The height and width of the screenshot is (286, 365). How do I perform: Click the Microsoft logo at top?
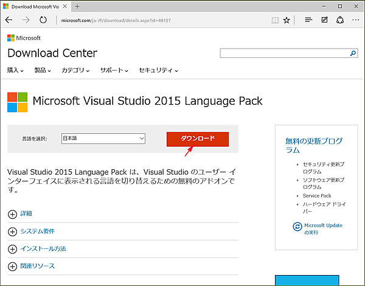(x=24, y=38)
